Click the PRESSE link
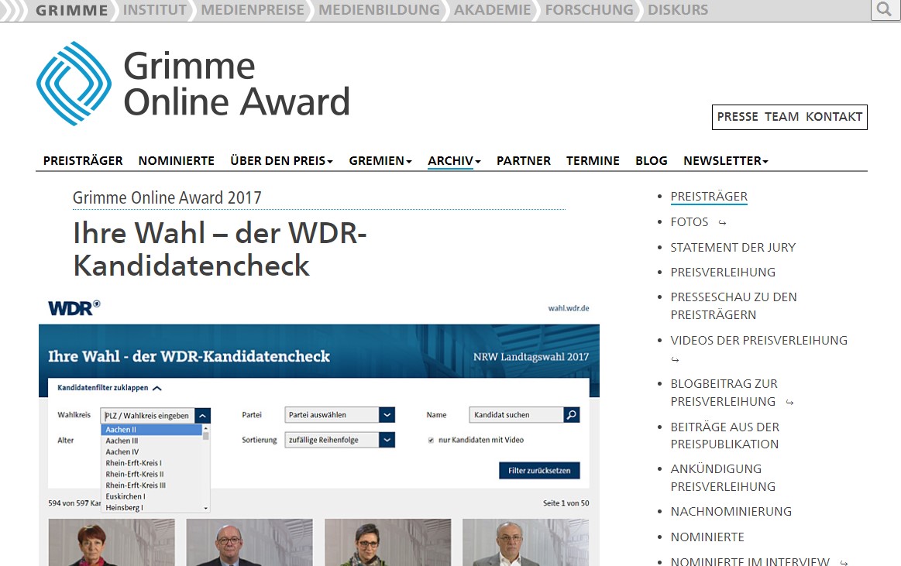Screen dimensions: 901x566 (x=738, y=116)
